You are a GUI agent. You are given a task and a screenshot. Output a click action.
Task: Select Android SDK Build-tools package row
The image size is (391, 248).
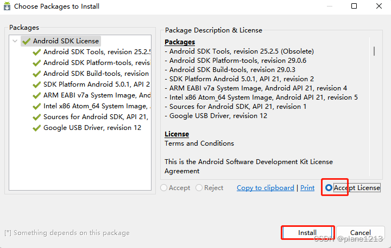(x=91, y=74)
